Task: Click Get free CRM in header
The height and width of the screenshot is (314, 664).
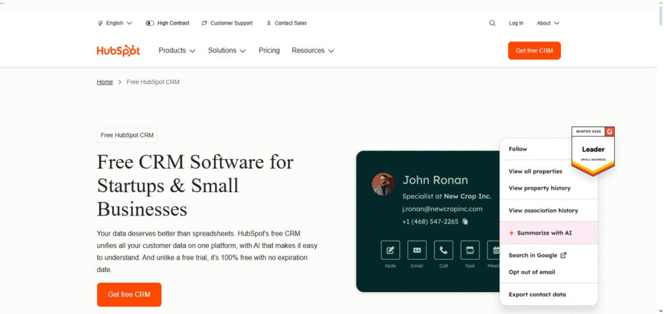Action: point(534,50)
